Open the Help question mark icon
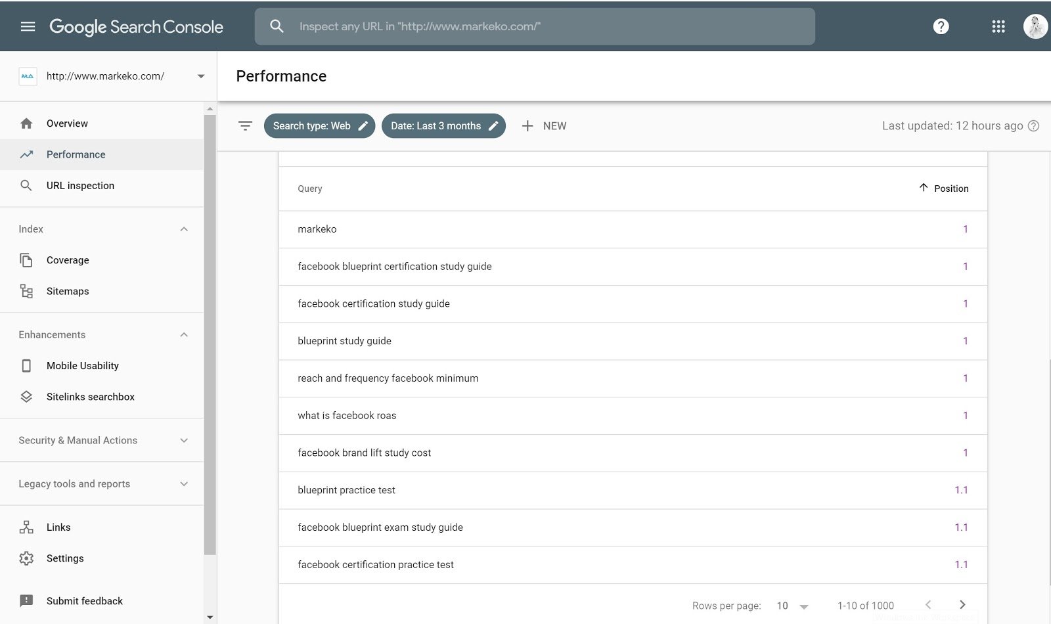This screenshot has height=624, width=1051. pos(941,26)
